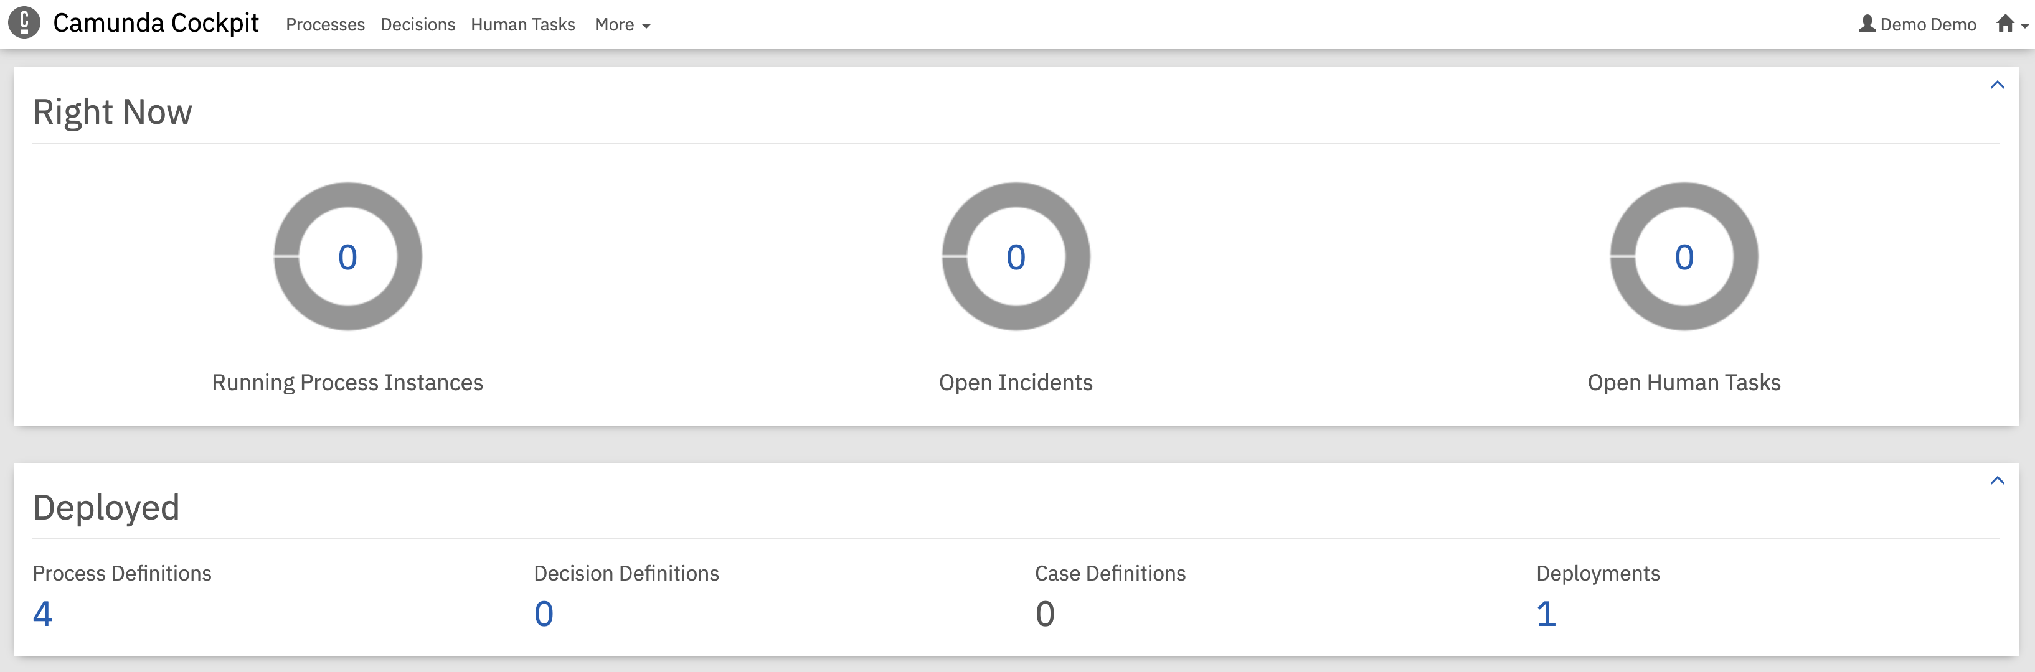This screenshot has height=672, width=2035.
Task: Click the Process Definitions count 4
Action: click(x=43, y=614)
